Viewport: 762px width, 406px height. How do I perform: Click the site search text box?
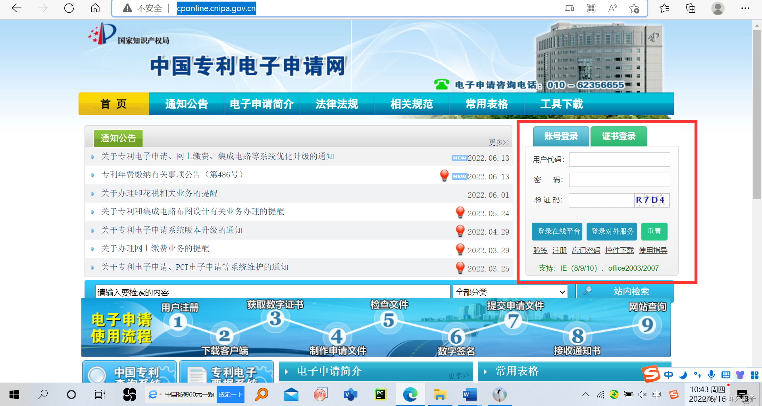[273, 292]
